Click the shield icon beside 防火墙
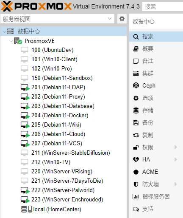Viewport: 183px width, 218px height. [x=136, y=184]
